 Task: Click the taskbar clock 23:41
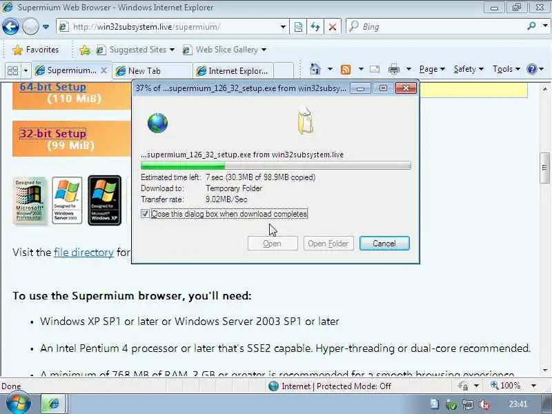[518, 404]
